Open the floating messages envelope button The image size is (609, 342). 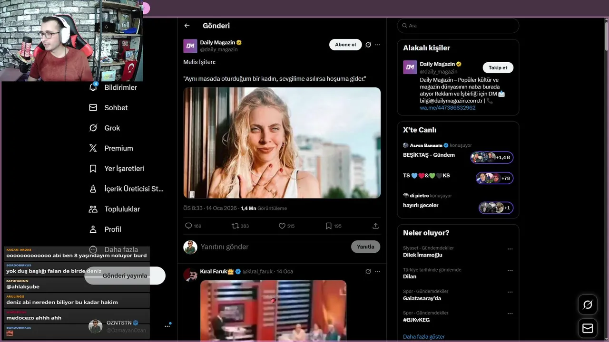point(588,328)
